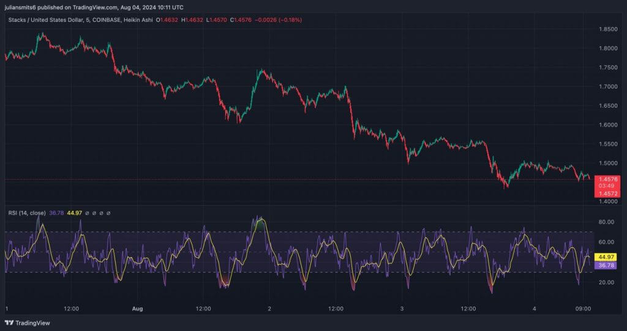
Task: Click the COINBASE exchange label
Action: (x=106, y=20)
